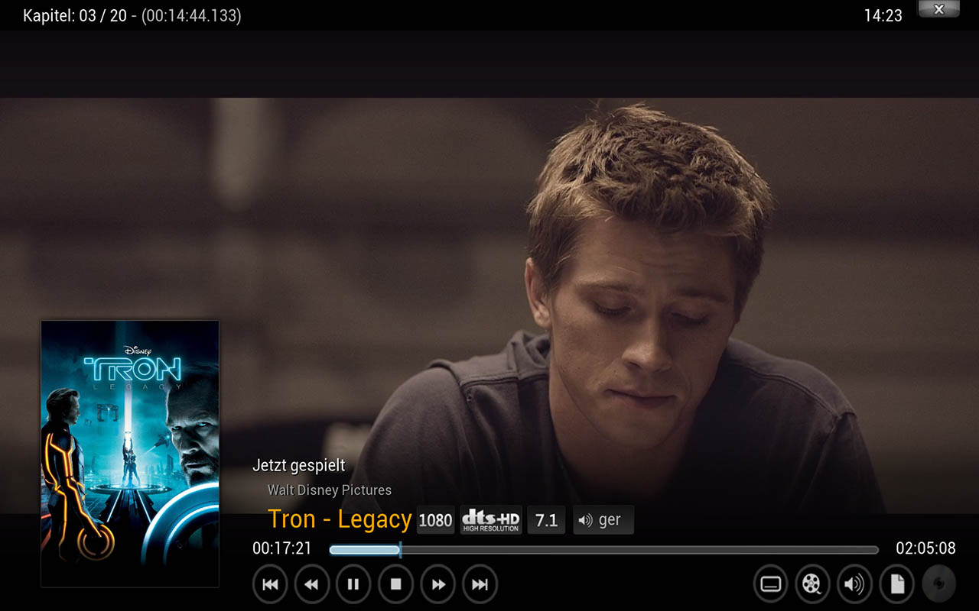Open bookmarks page icon
The image size is (979, 611).
tap(897, 584)
